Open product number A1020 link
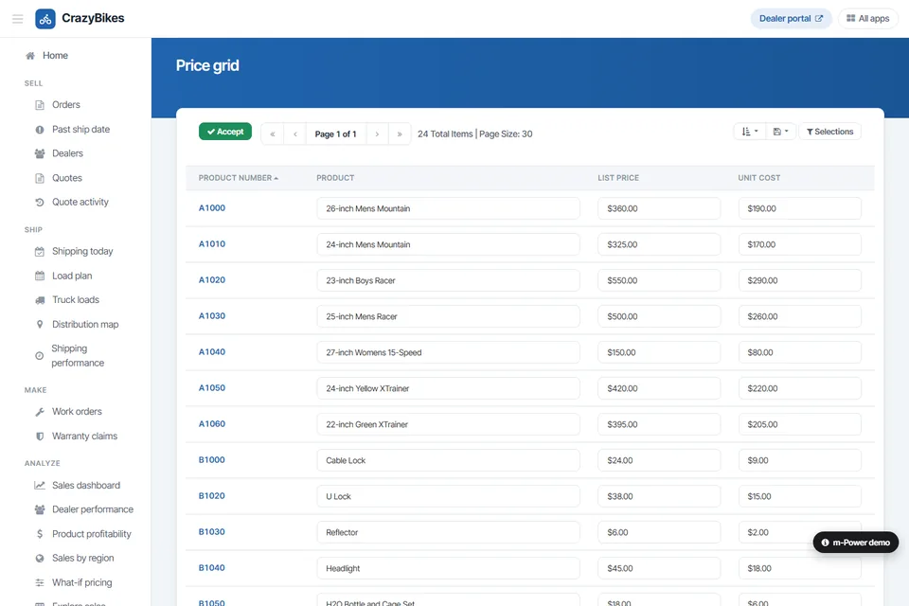The height and width of the screenshot is (606, 909). pyautogui.click(x=211, y=280)
